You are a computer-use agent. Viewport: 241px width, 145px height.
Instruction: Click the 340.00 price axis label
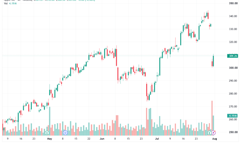(233, 16)
